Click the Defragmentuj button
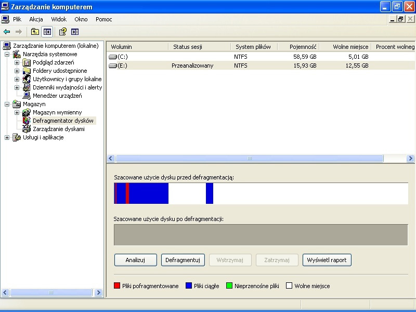416x312 pixels. [x=183, y=260]
